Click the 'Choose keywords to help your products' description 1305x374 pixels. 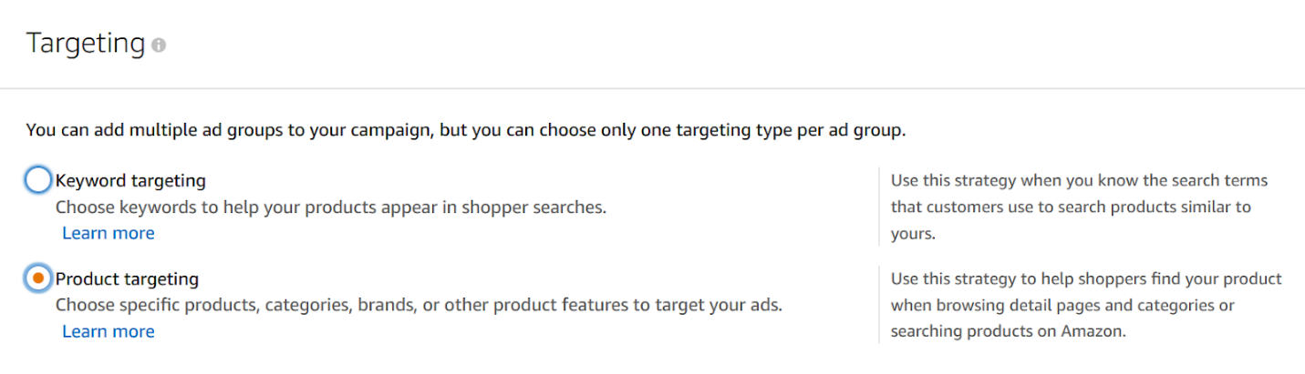(330, 207)
